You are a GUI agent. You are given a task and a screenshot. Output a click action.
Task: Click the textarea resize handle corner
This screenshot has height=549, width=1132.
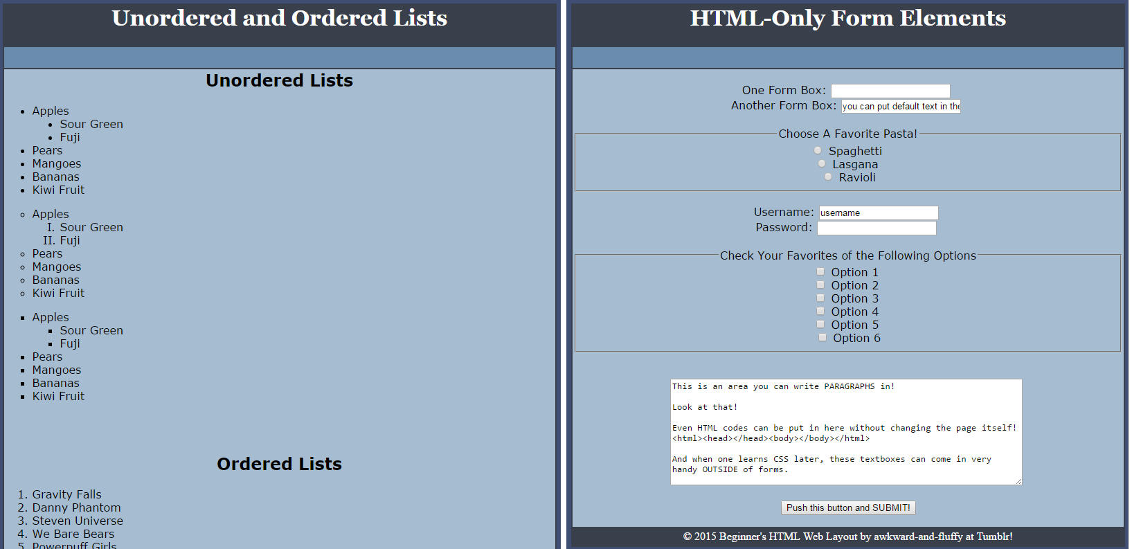[1018, 481]
